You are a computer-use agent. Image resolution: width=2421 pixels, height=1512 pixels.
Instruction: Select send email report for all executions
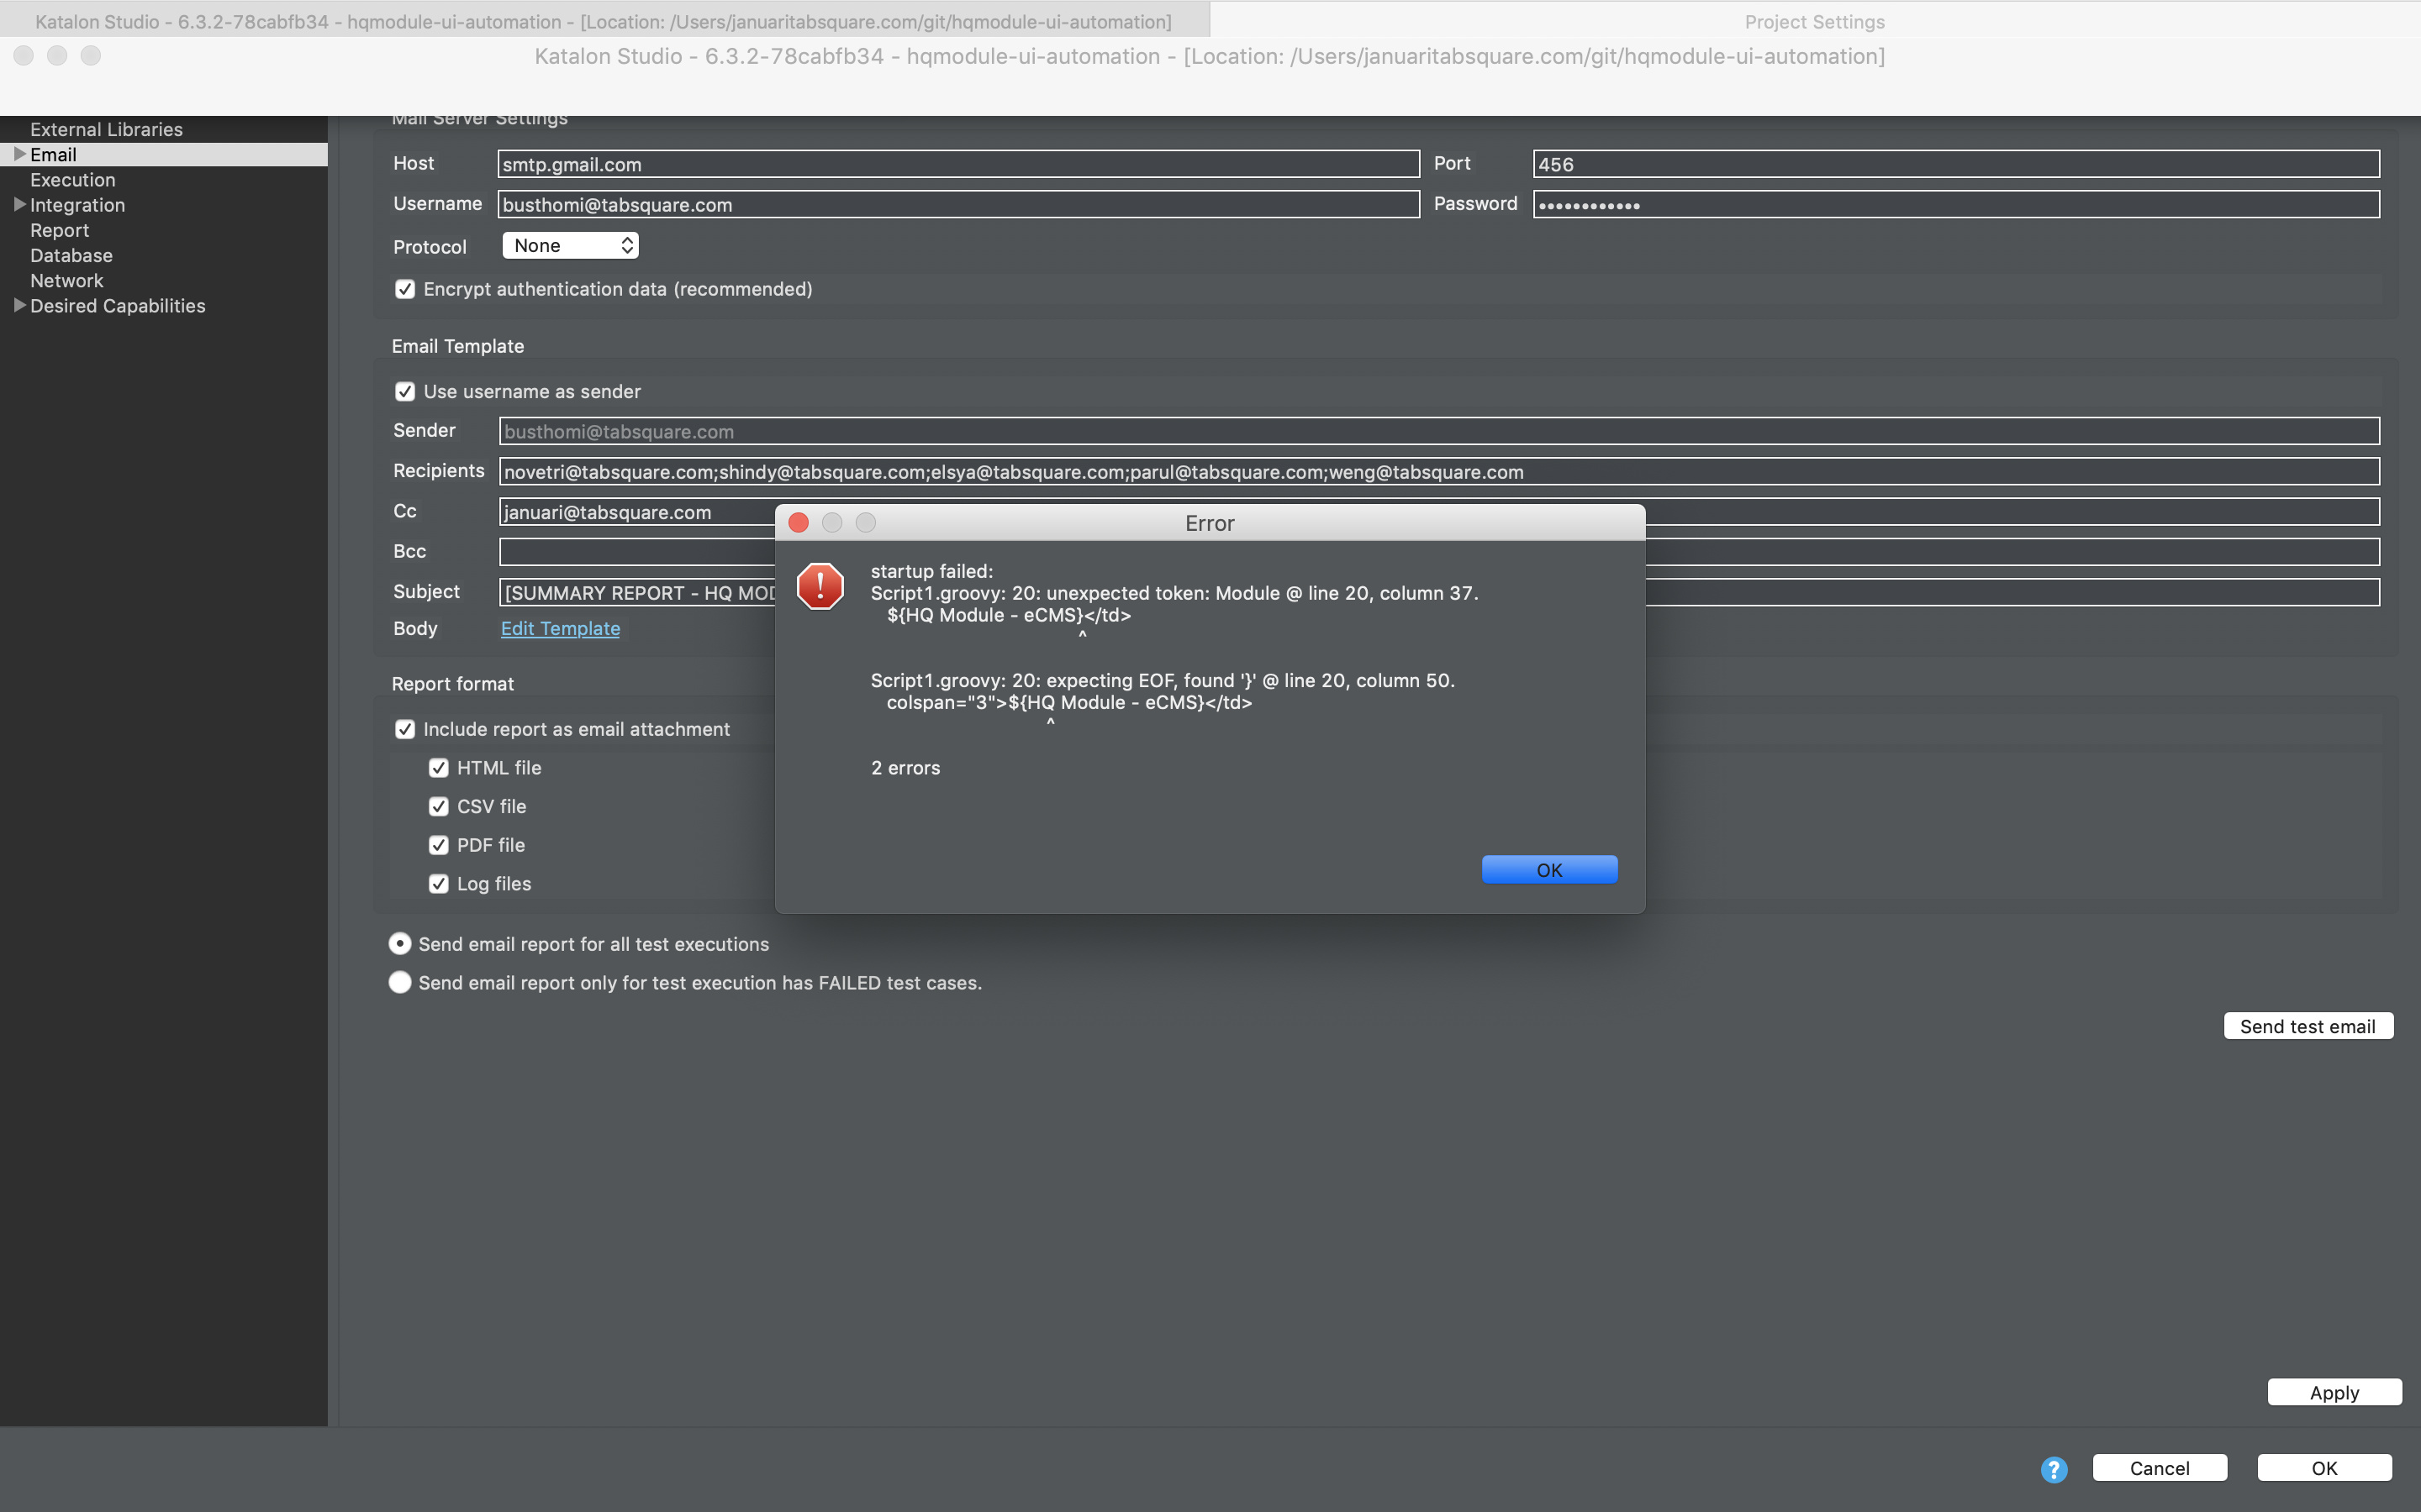400,944
